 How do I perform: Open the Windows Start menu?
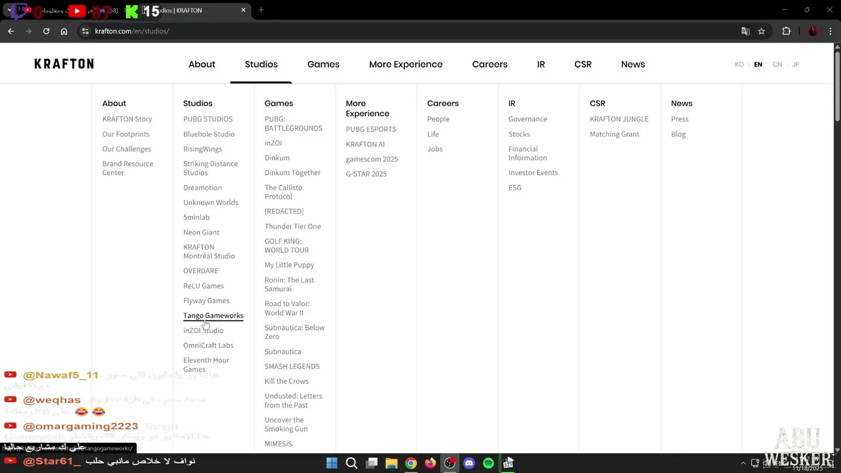pyautogui.click(x=332, y=463)
